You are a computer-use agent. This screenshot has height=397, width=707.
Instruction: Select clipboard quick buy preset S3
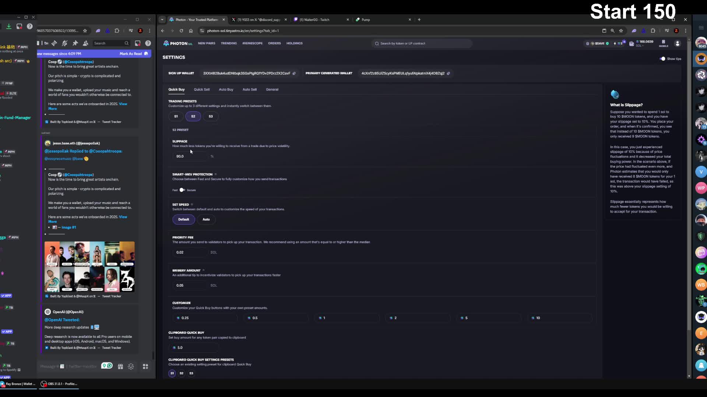tap(191, 373)
